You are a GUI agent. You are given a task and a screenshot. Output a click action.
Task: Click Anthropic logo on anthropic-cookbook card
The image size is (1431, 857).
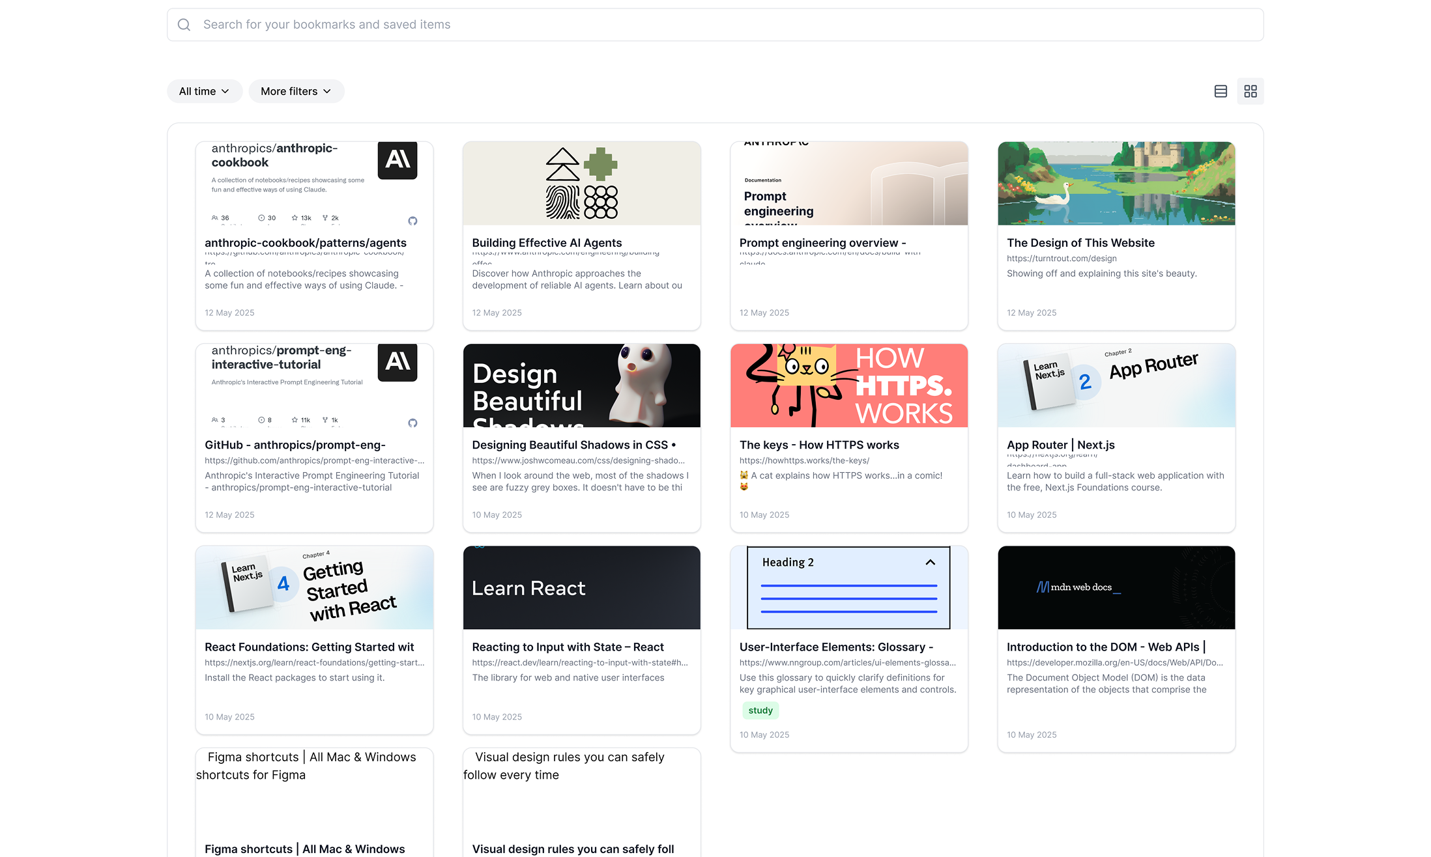[397, 160]
